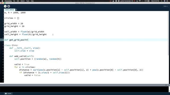Click the "valid = False" line
The width and height of the screenshot is (170, 95).
[32, 75]
